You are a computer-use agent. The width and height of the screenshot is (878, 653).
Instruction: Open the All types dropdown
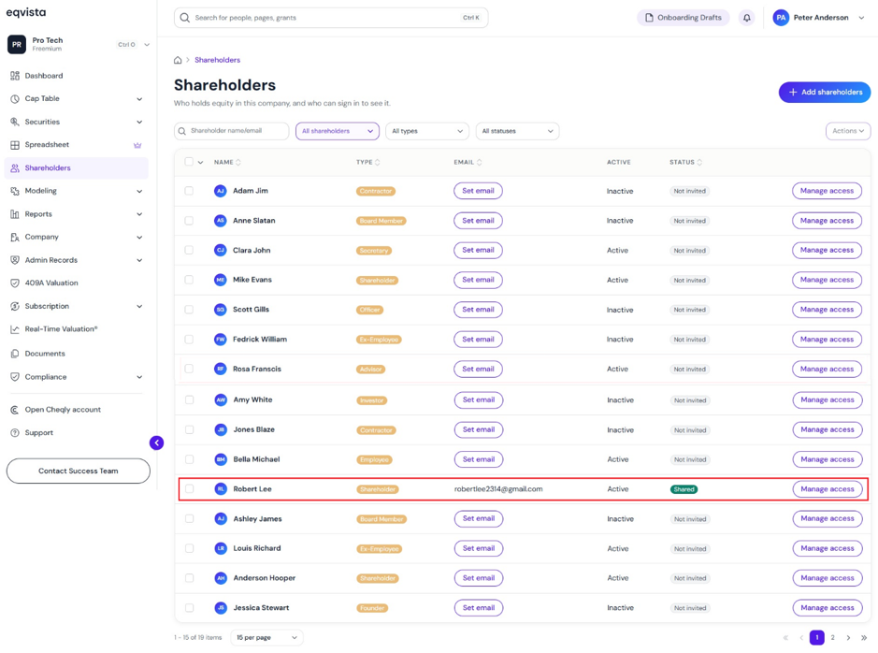(426, 131)
